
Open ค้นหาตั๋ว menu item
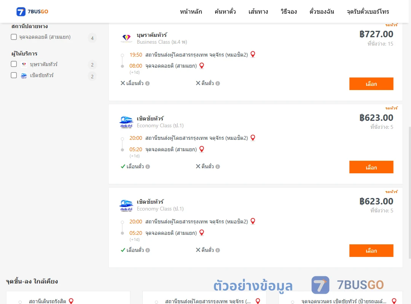tap(225, 11)
